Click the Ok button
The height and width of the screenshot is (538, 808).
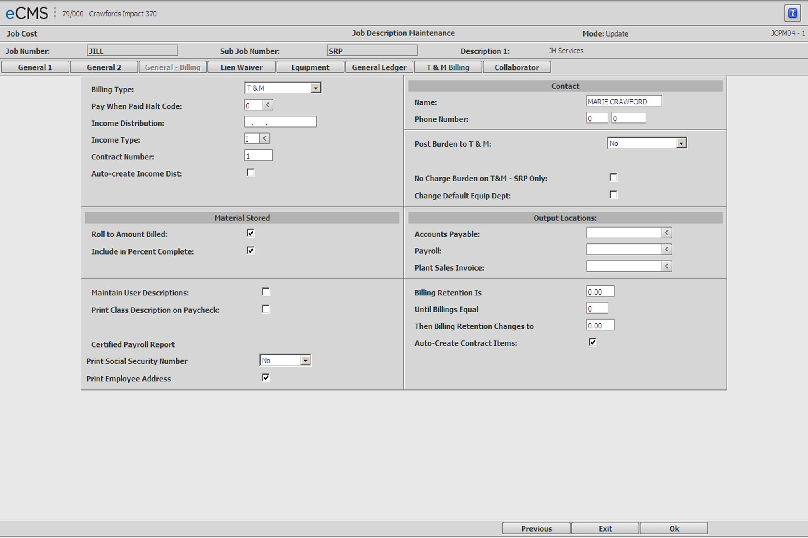tap(674, 528)
